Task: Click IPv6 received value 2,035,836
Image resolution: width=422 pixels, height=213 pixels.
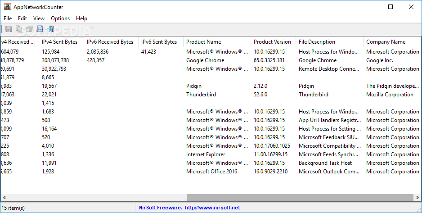Action: coord(98,52)
